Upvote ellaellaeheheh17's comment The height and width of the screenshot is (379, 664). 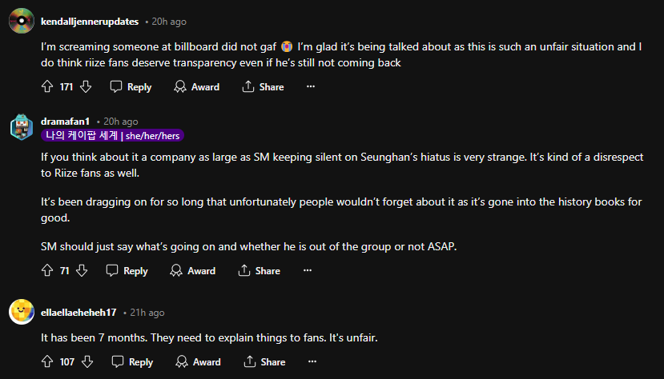pos(47,362)
